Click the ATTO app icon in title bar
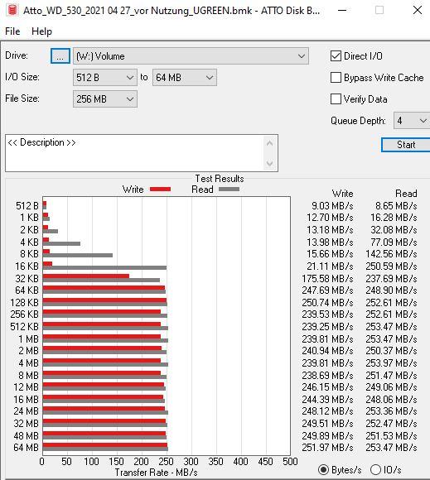 click(x=12, y=10)
